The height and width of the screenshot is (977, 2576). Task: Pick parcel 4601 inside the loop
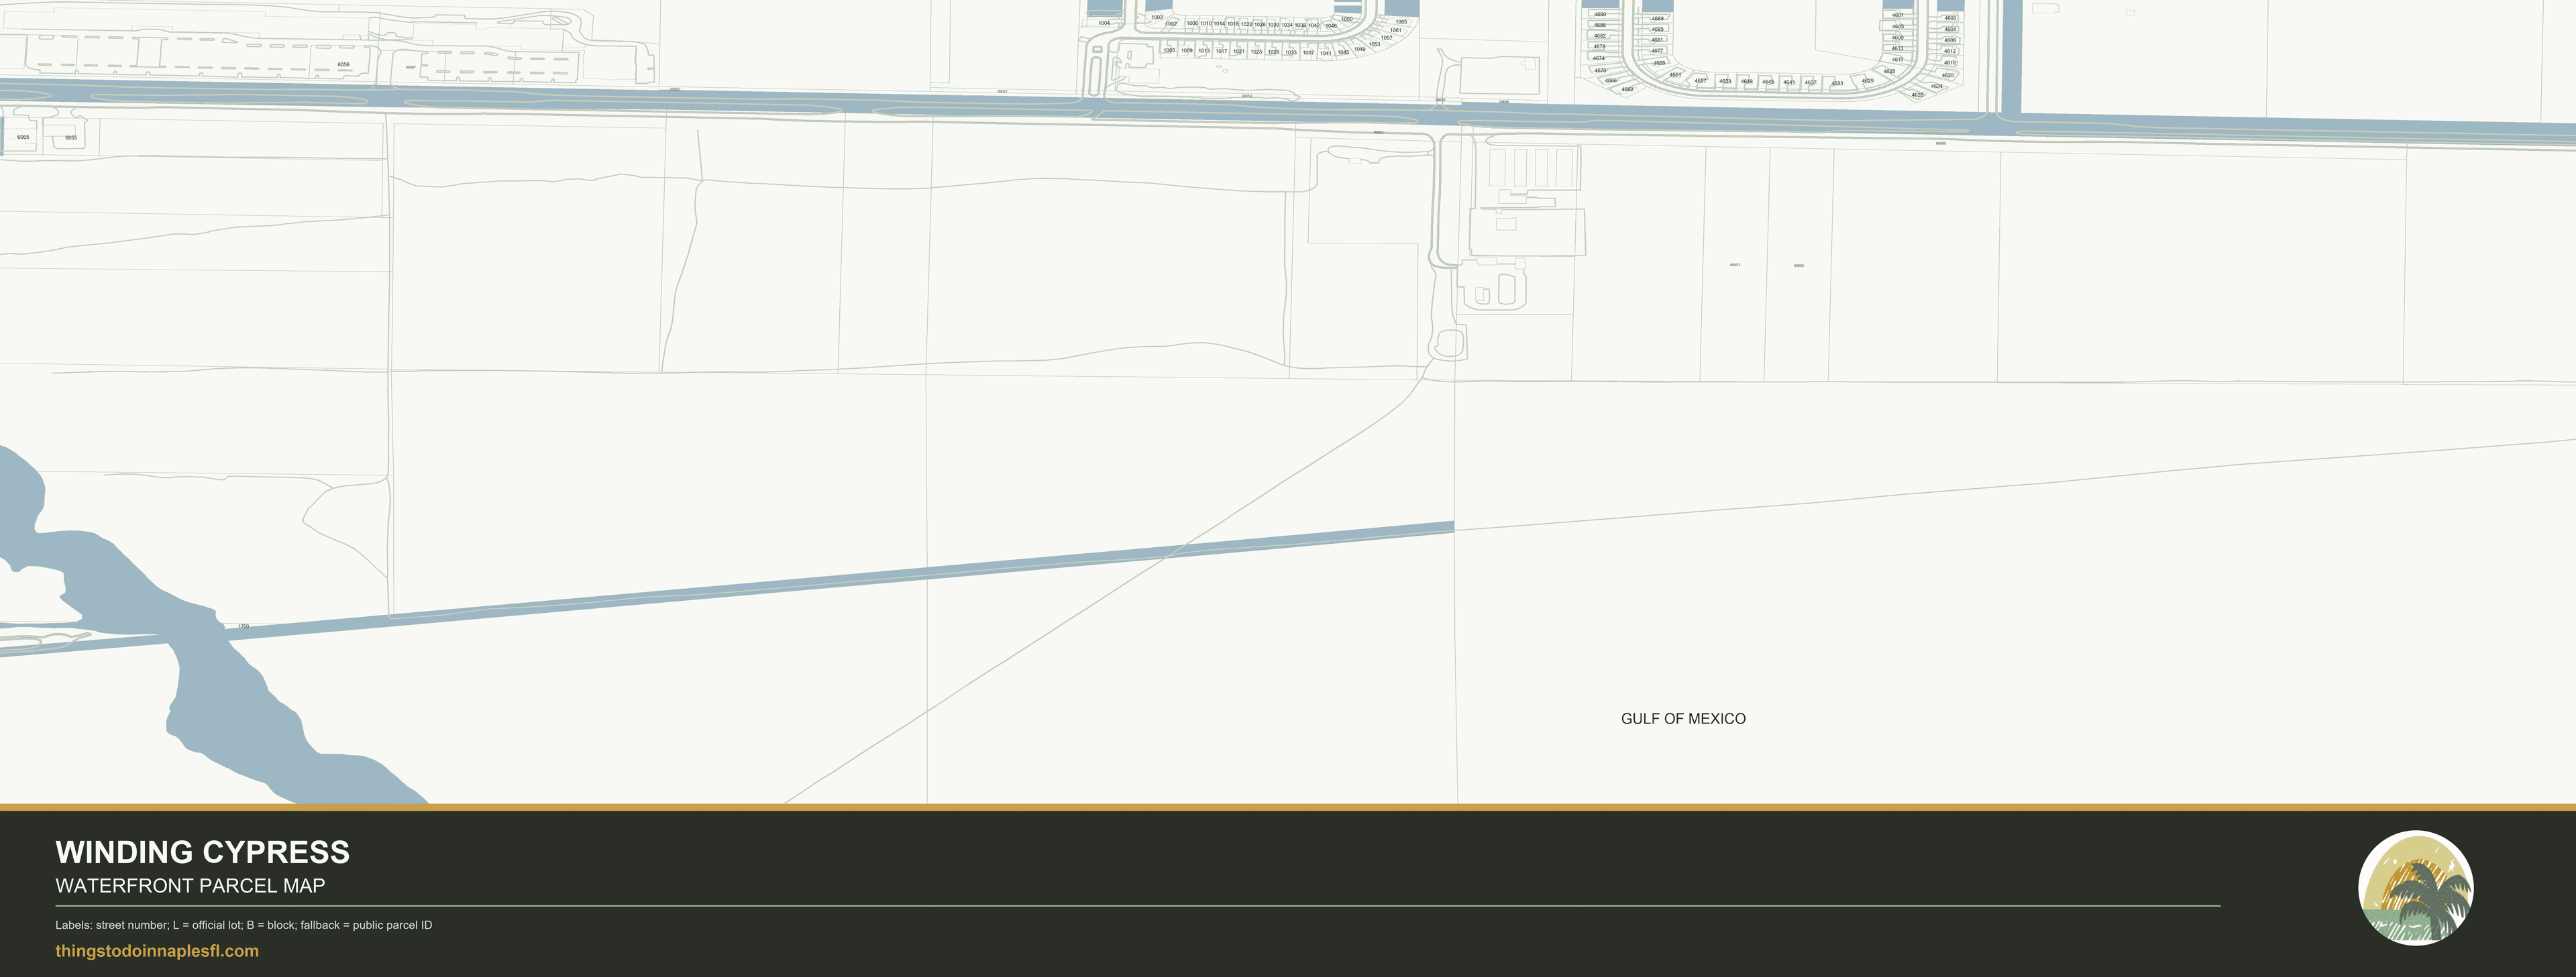1898,15
